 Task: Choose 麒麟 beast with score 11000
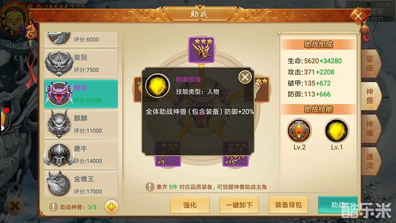81,124
